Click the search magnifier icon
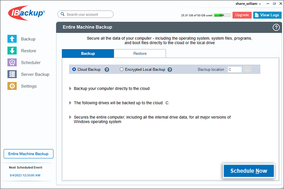The width and height of the screenshot is (284, 189). [62, 14]
